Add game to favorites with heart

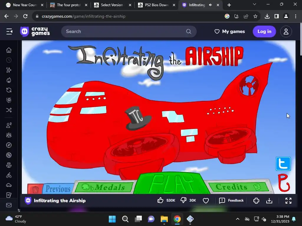tap(206, 200)
